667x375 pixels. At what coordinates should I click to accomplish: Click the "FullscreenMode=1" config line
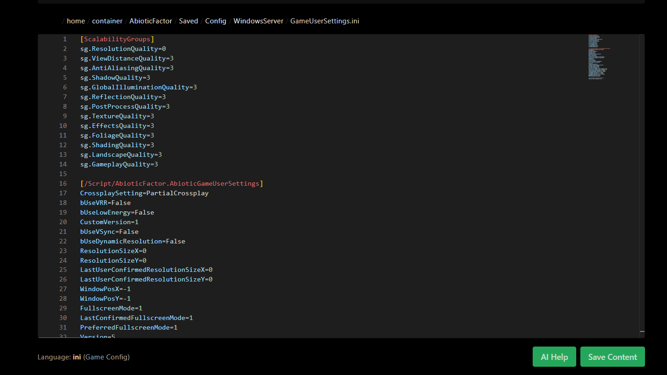[111, 308]
